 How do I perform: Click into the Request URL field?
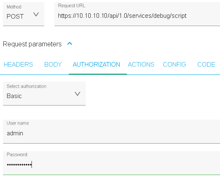pyautogui.click(x=137, y=14)
